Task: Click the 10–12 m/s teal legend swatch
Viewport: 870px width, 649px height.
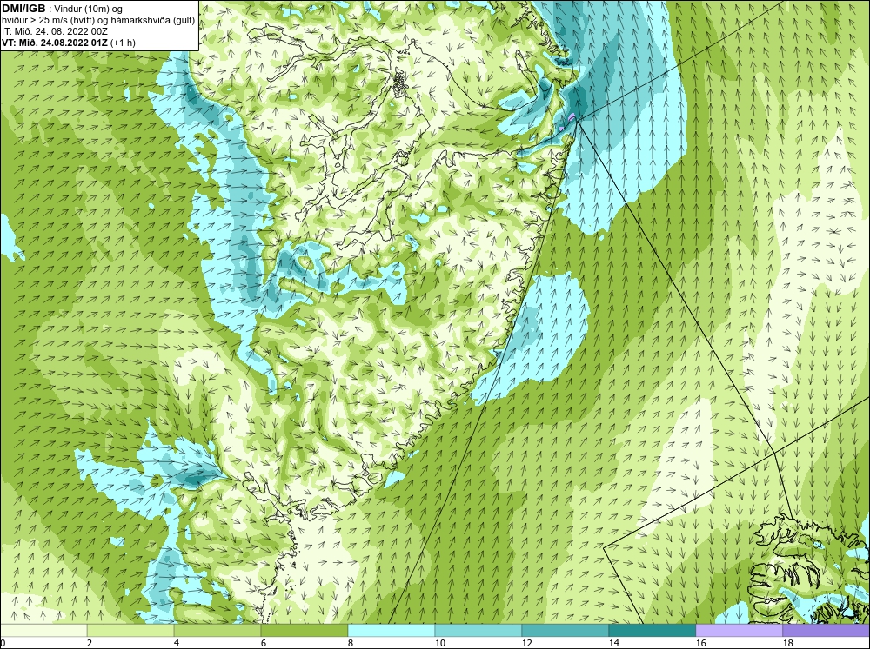Action: [x=478, y=631]
